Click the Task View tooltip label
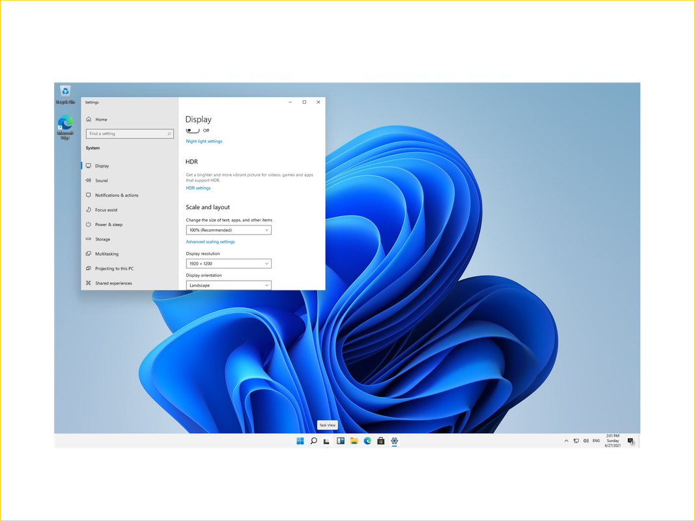 [x=327, y=425]
